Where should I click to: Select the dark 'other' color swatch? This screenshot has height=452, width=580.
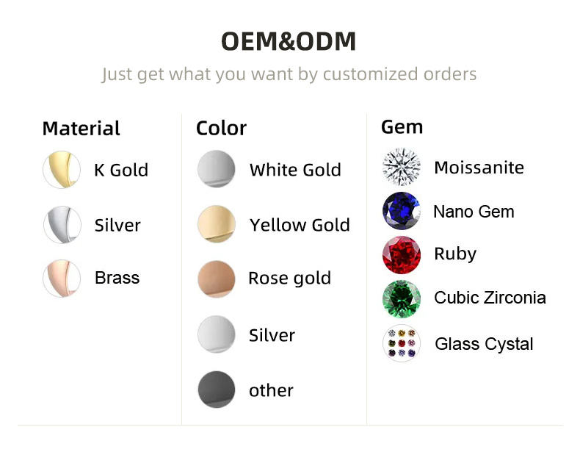217,390
